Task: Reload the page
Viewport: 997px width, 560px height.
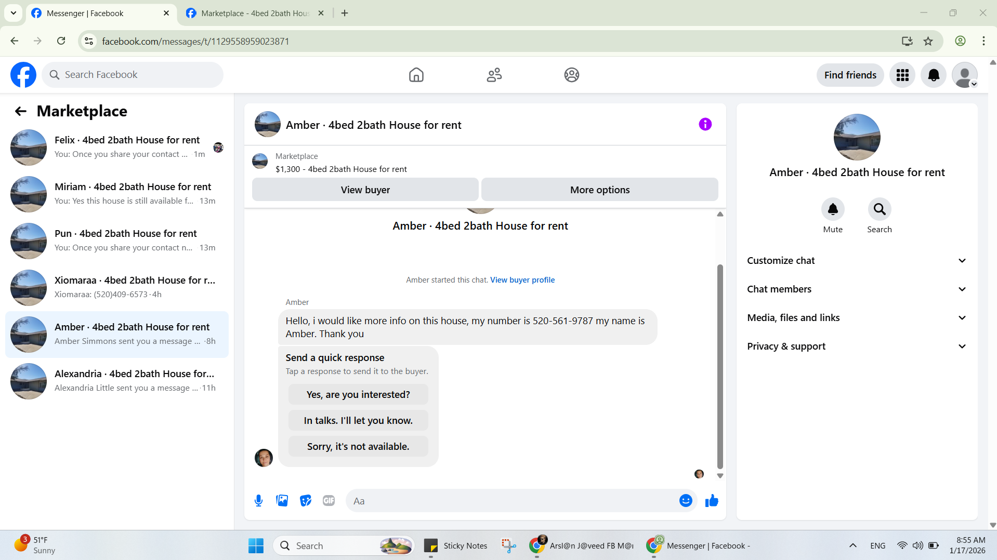Action: 61,41
